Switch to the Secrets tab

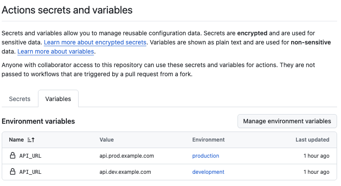(x=20, y=99)
